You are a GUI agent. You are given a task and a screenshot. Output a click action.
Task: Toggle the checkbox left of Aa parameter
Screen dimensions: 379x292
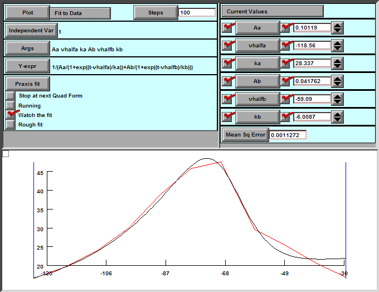(227, 28)
